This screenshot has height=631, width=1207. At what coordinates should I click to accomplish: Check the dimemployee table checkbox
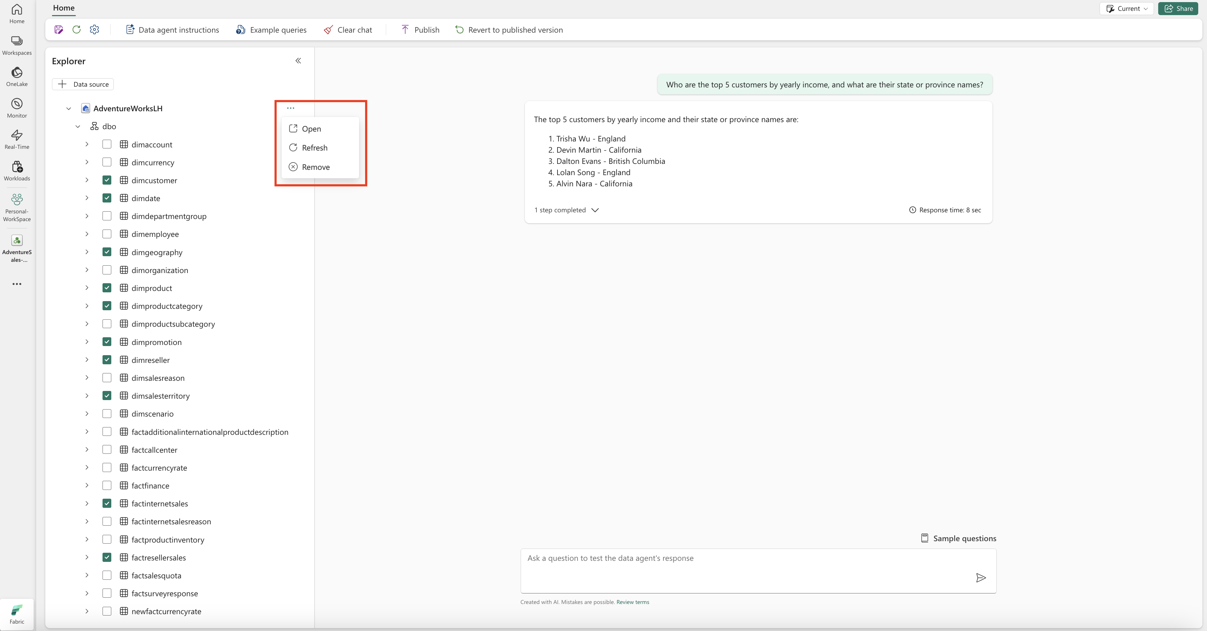(107, 234)
